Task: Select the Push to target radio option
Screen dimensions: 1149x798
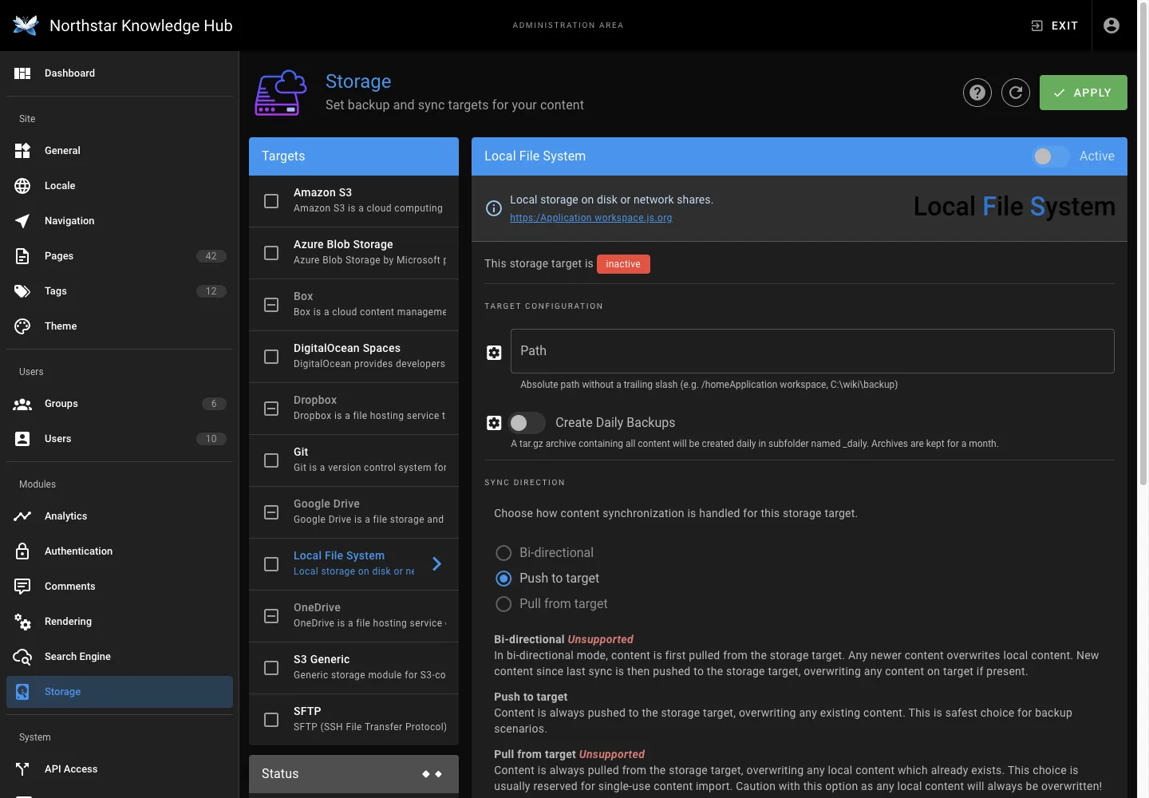Action: pyautogui.click(x=503, y=579)
